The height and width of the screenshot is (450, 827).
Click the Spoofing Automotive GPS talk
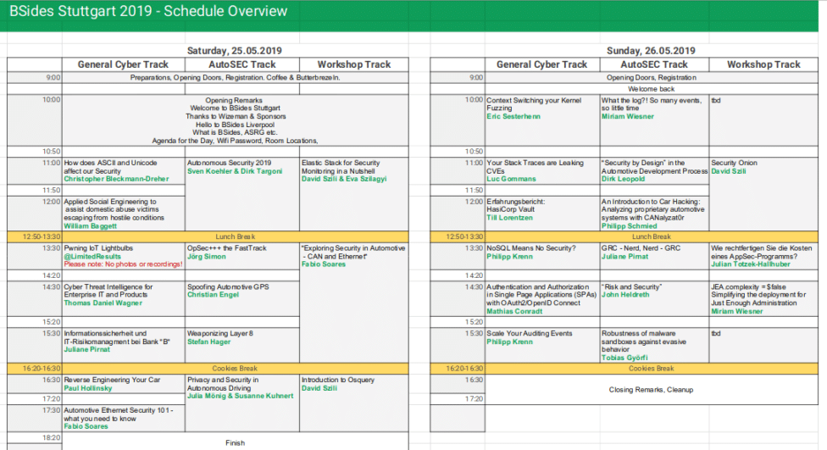click(228, 286)
